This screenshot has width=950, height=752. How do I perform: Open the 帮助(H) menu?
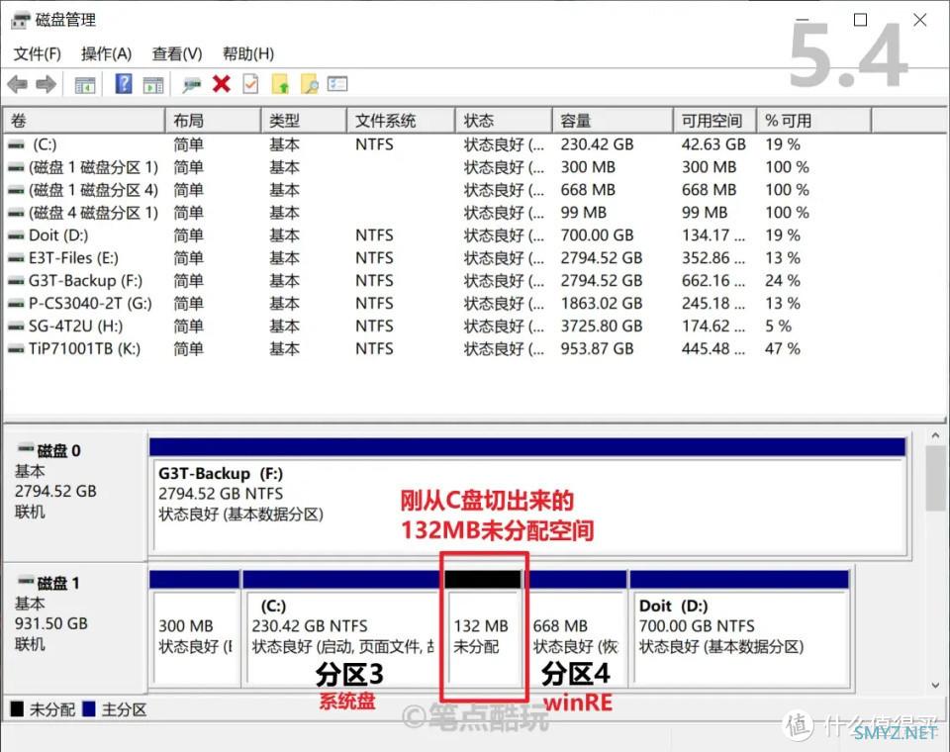click(248, 53)
